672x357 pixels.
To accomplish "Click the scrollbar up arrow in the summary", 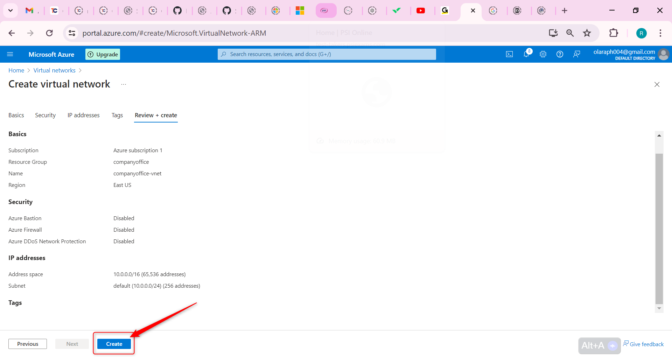I will click(x=659, y=135).
